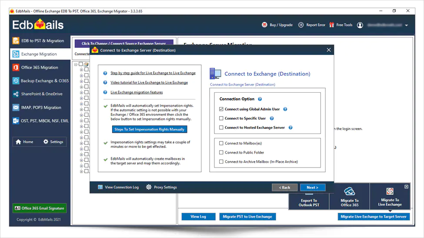424x238 pixels.
Task: Click the Buy / Upgrade cart icon
Action: click(x=264, y=25)
